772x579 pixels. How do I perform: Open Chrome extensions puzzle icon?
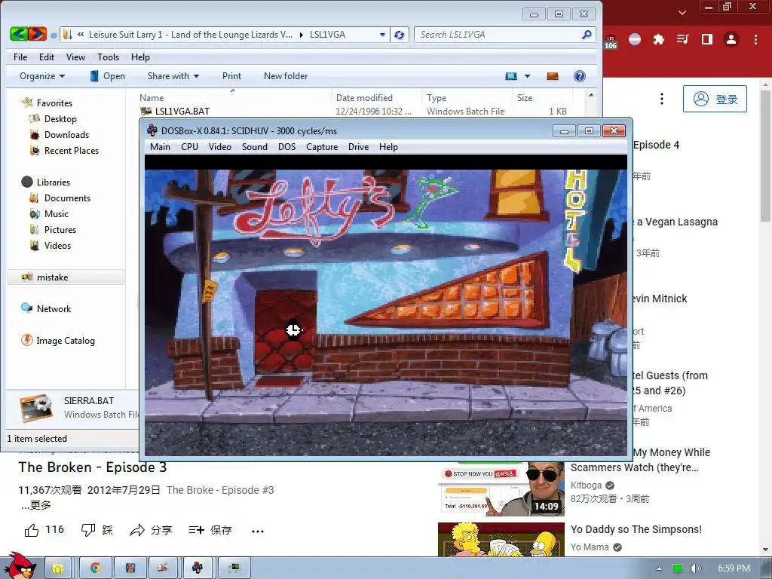pos(658,39)
